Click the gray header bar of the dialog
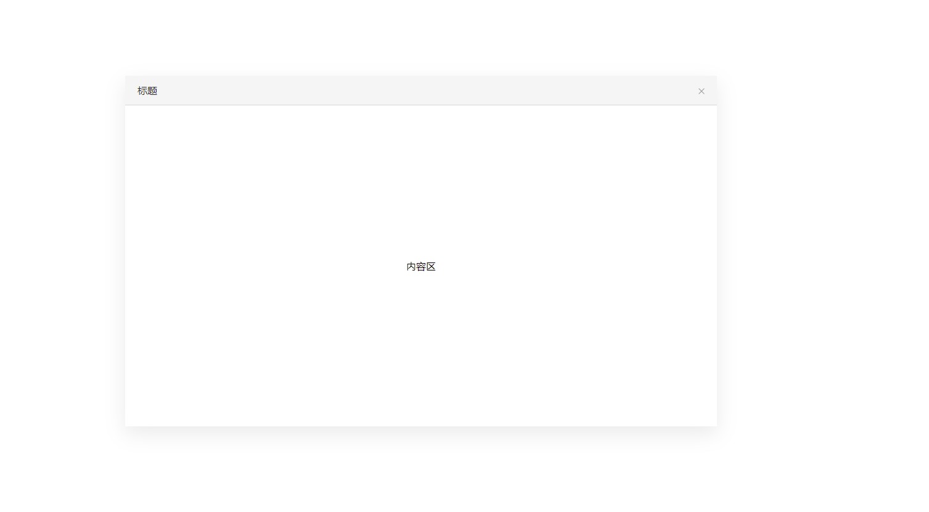 pos(420,91)
